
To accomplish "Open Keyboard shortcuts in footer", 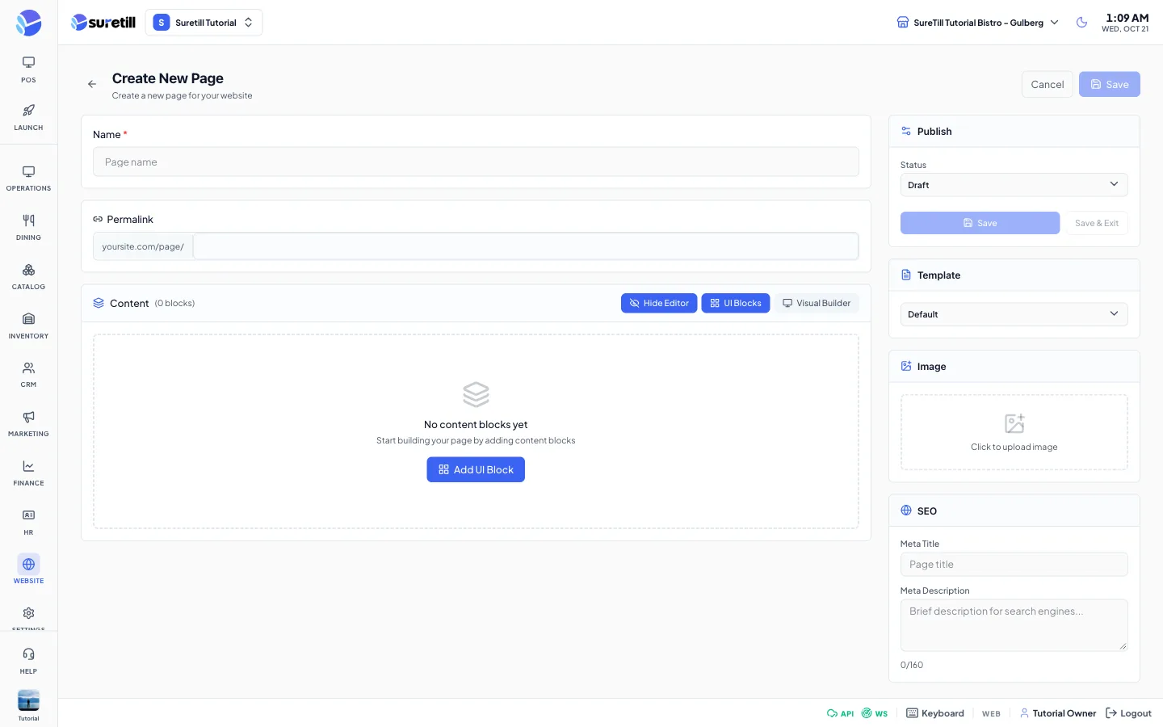I will [x=935, y=713].
